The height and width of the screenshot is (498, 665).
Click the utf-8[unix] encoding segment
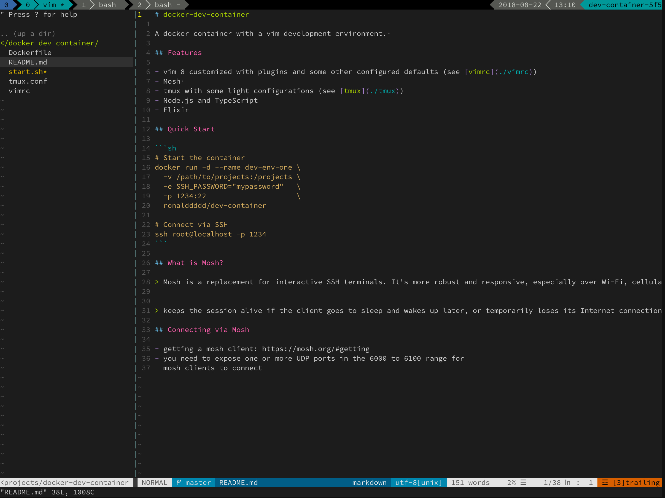(419, 482)
